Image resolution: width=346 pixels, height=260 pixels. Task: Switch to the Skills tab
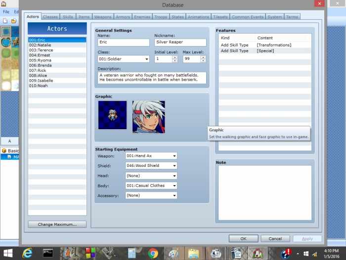tap(68, 17)
